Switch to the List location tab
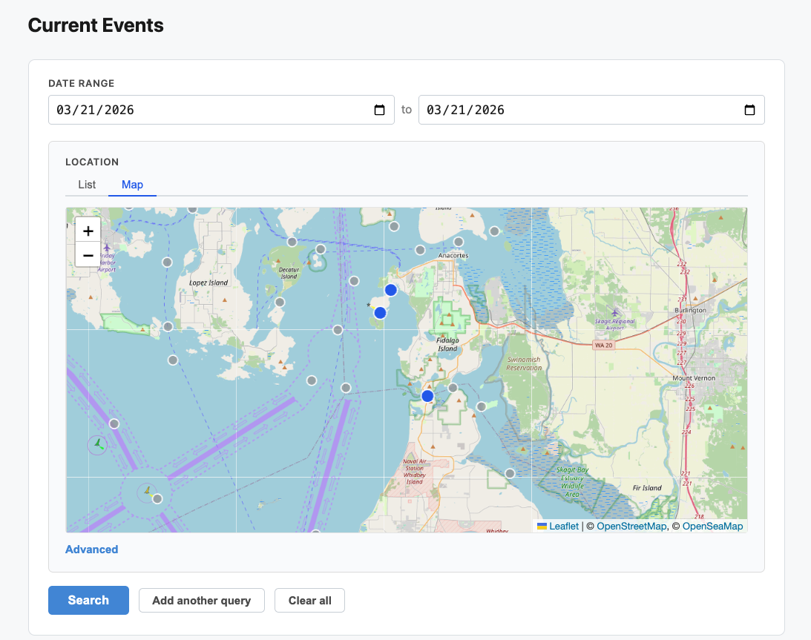The width and height of the screenshot is (811, 640). (86, 185)
